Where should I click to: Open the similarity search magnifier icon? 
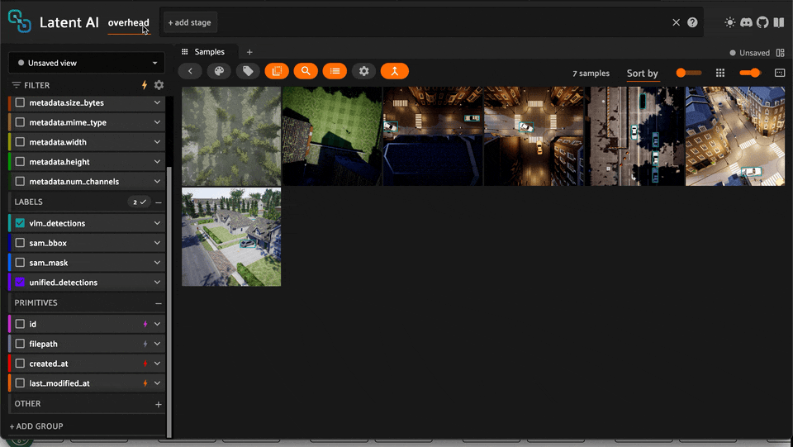(306, 71)
